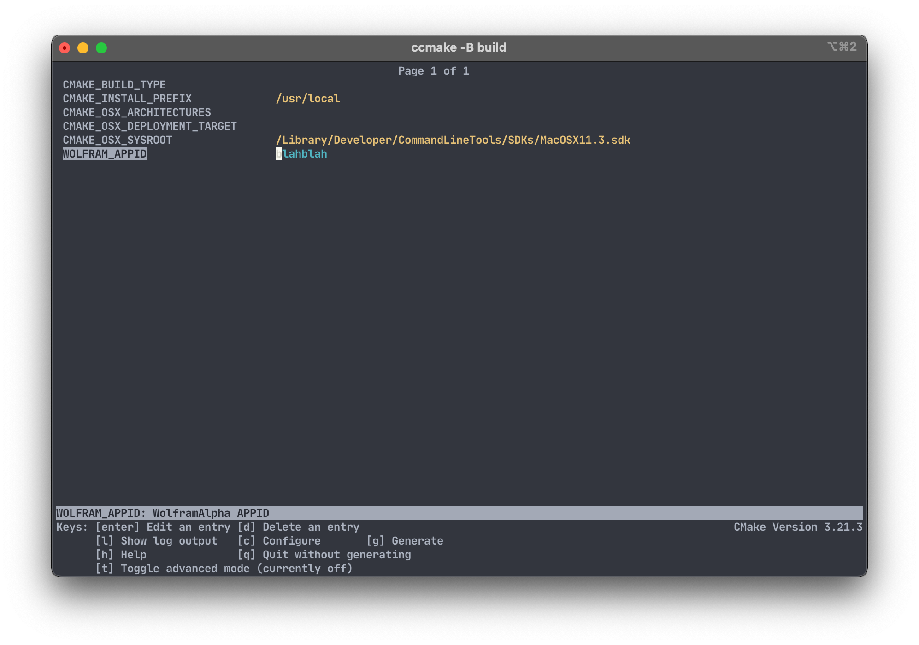This screenshot has height=645, width=919.
Task: Select the CMAKE_OSX_ARCHITECTURES entry
Action: click(x=137, y=112)
